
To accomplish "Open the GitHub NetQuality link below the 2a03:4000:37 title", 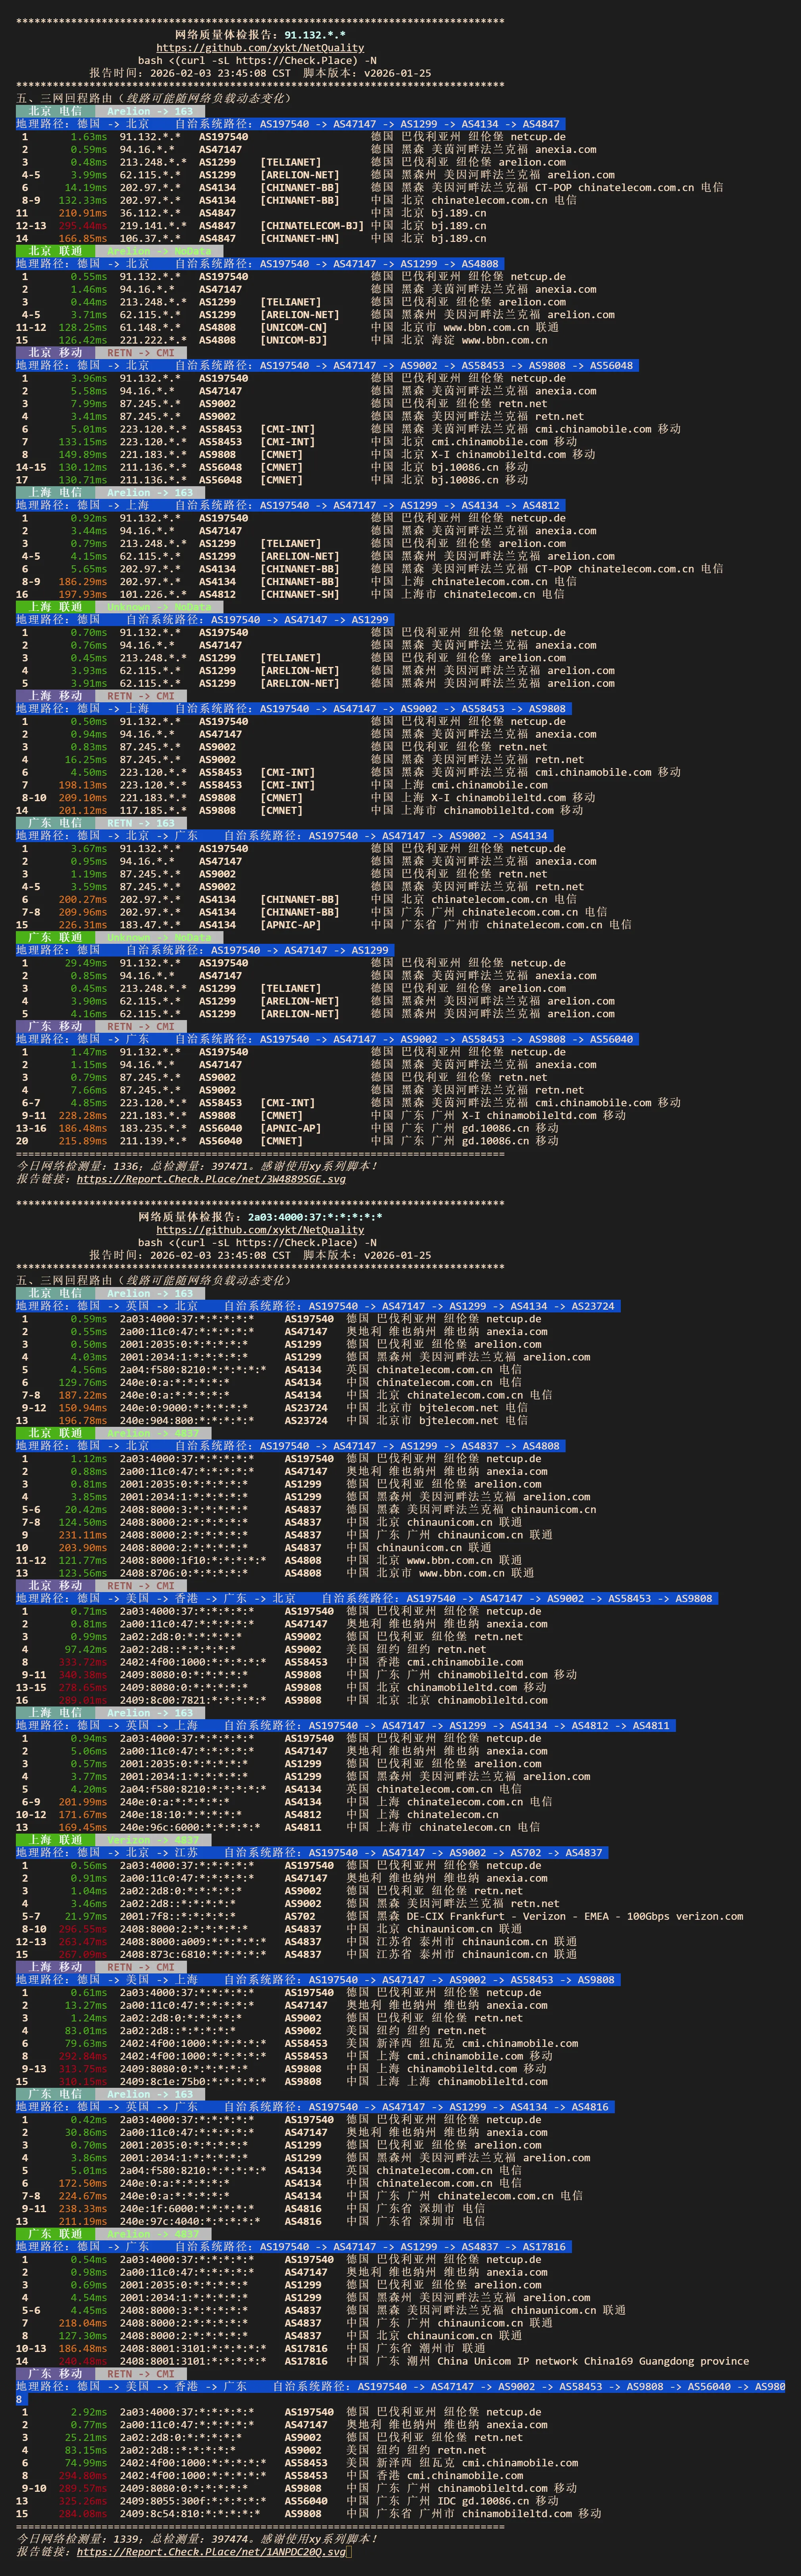I will click(260, 1230).
